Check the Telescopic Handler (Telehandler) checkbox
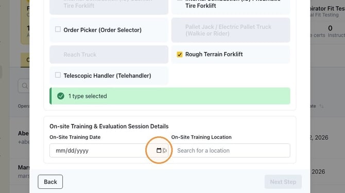The image size is (345, 193). [58, 75]
